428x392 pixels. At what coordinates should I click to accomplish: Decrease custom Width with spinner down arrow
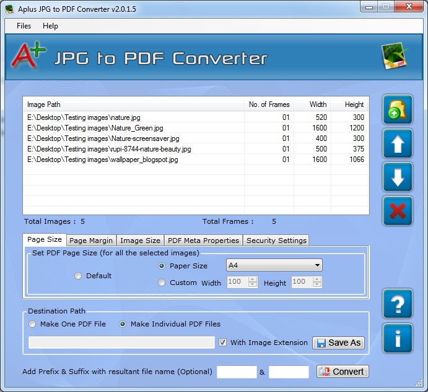(253, 284)
